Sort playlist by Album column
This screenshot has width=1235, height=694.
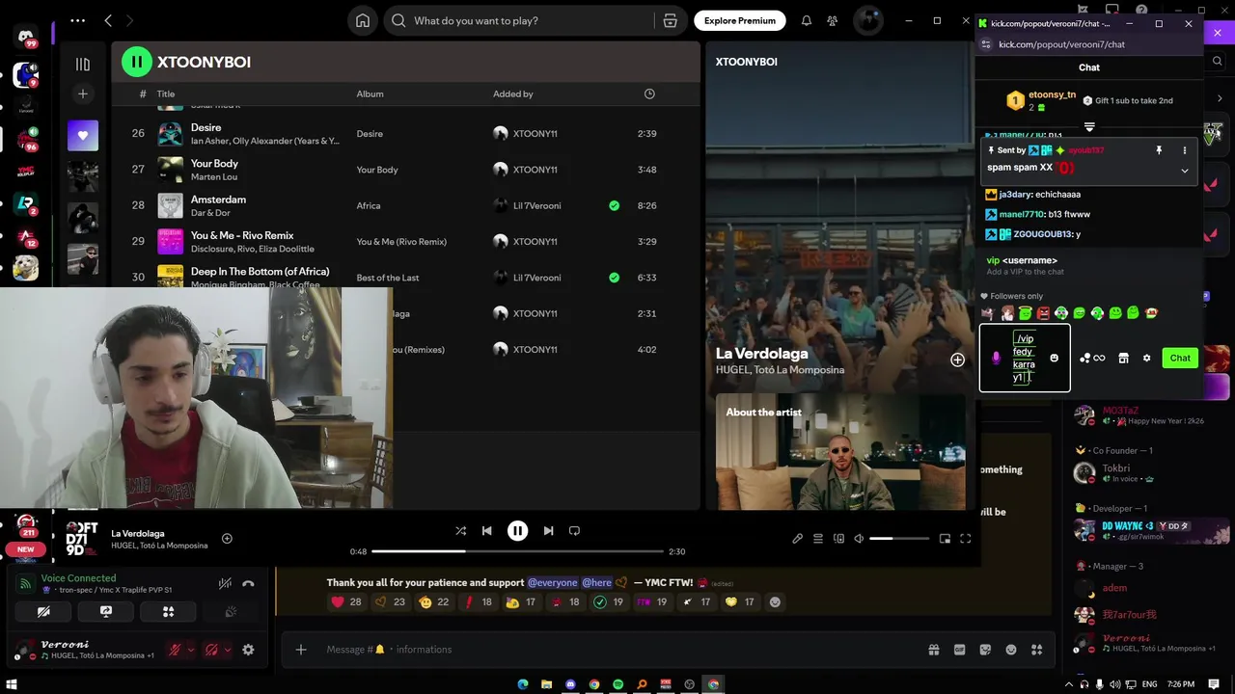[x=370, y=93]
